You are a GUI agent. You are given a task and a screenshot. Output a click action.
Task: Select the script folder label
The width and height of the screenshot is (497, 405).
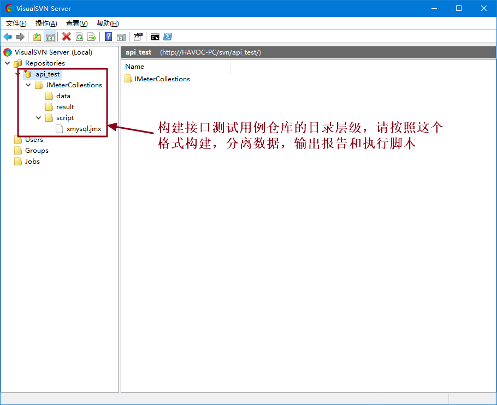(65, 118)
